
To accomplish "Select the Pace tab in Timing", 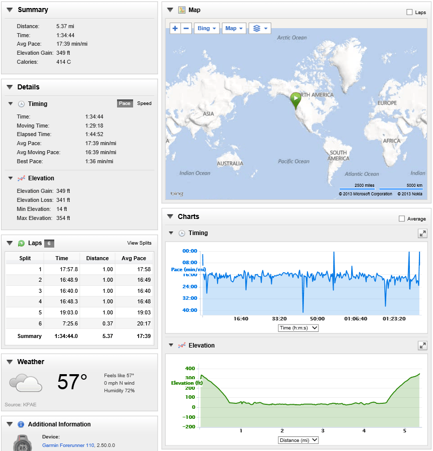I will 125,103.
